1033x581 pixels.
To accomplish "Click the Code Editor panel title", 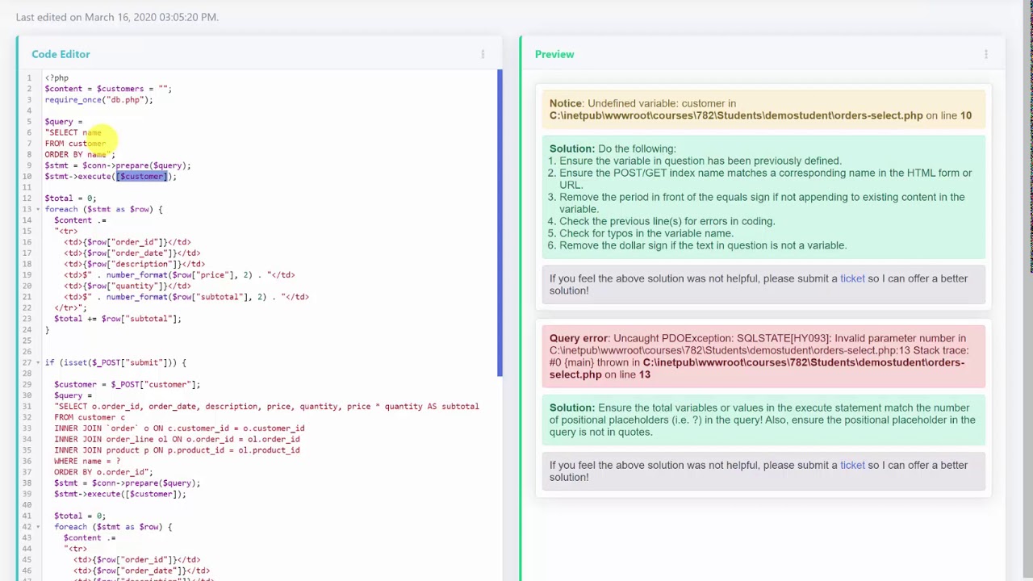I will click(61, 54).
